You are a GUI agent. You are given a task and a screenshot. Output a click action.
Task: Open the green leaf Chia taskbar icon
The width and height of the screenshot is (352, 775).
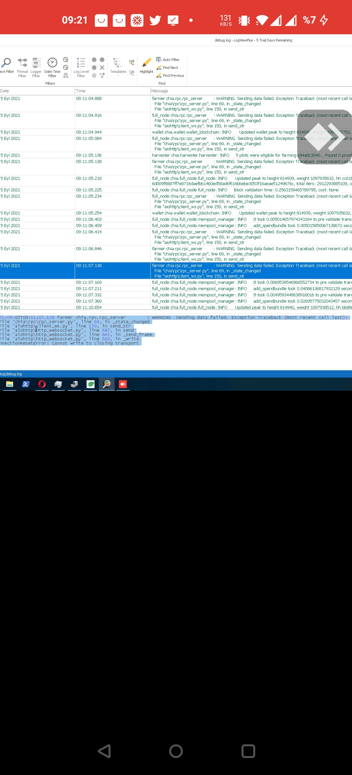(x=91, y=384)
